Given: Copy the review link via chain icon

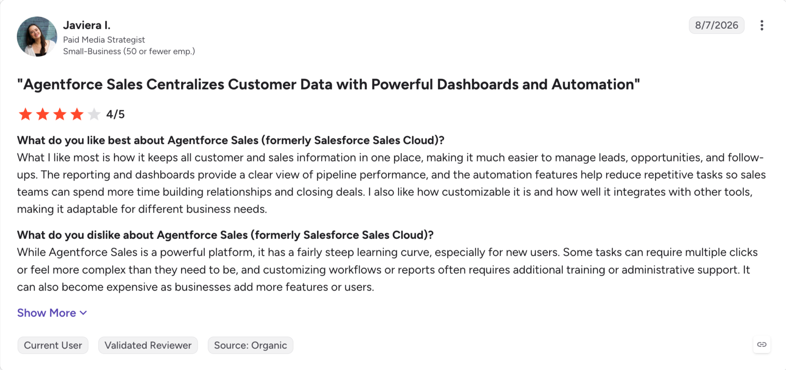Looking at the screenshot, I should 762,344.
